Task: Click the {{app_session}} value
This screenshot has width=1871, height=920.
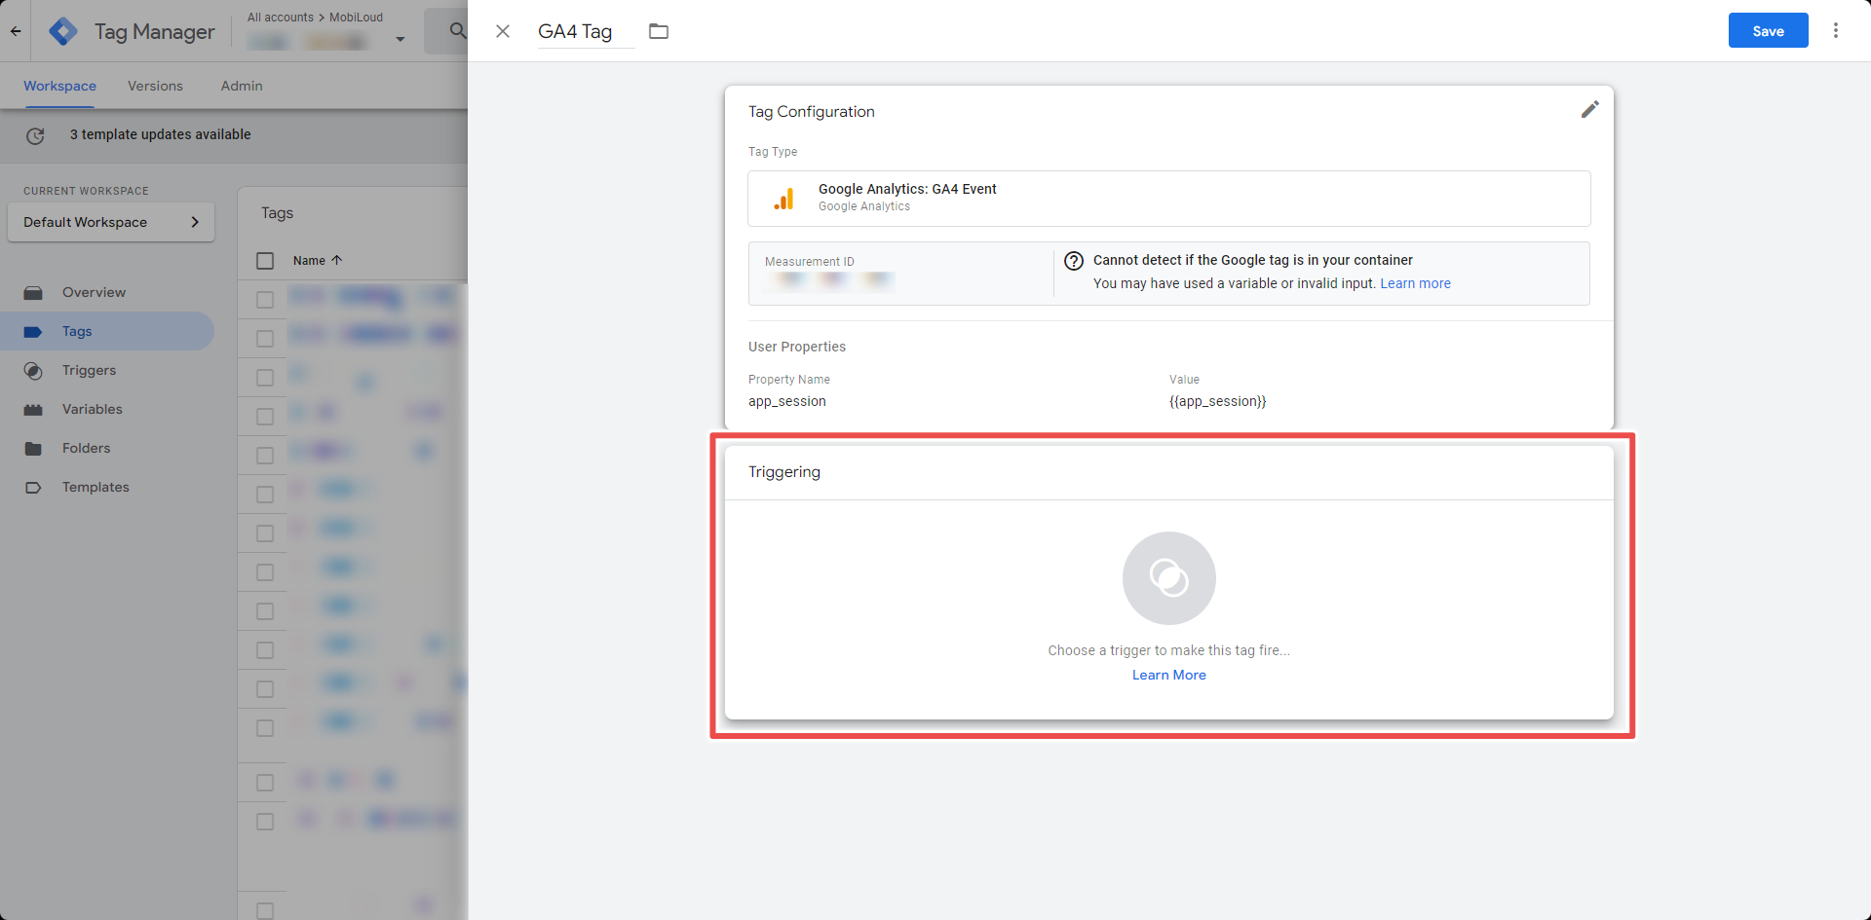Action: pyautogui.click(x=1217, y=401)
